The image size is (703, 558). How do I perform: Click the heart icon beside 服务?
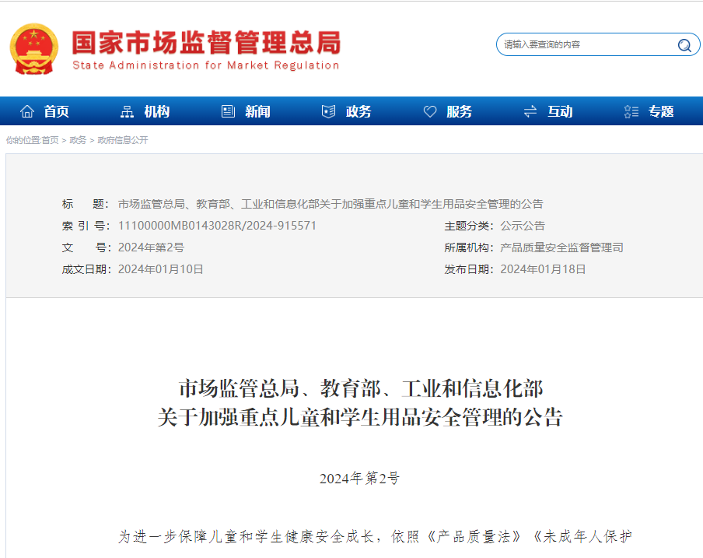[x=430, y=111]
